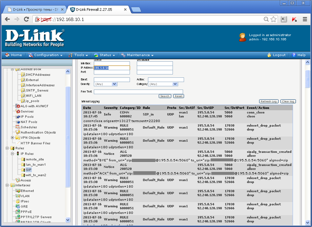This screenshot has width=312, height=227.
Task: Open the Chrome menu hamburger icon
Action: pyautogui.click(x=305, y=19)
